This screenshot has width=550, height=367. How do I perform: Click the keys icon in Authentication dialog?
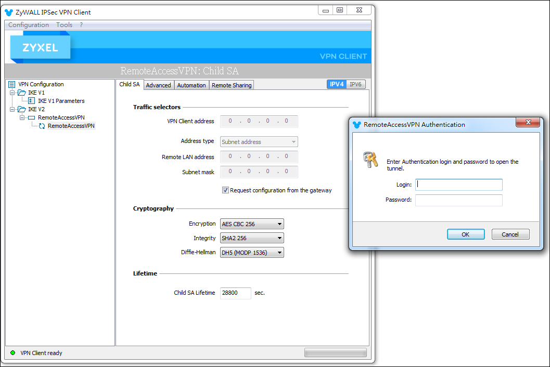[x=371, y=160]
